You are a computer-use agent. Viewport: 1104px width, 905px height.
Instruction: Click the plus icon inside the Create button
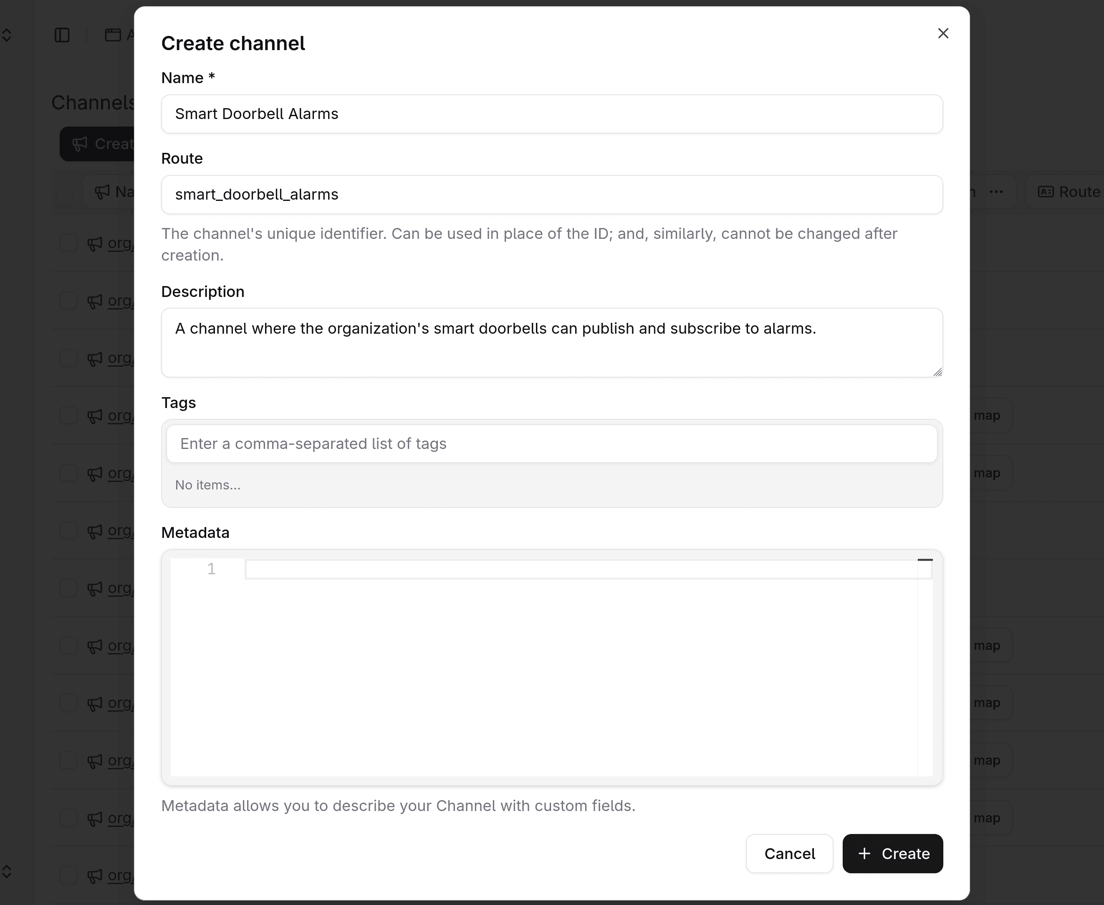pyautogui.click(x=864, y=853)
